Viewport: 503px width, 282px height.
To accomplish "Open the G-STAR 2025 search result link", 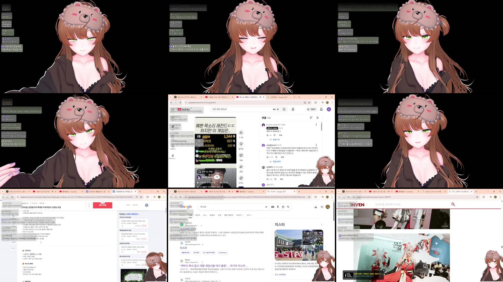I will click(x=188, y=229).
